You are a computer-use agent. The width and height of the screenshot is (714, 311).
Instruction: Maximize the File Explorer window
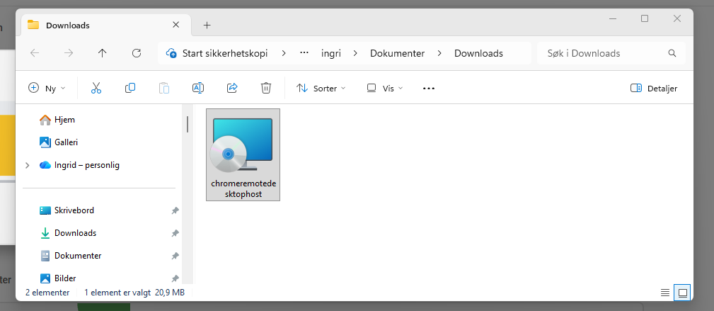tap(645, 18)
